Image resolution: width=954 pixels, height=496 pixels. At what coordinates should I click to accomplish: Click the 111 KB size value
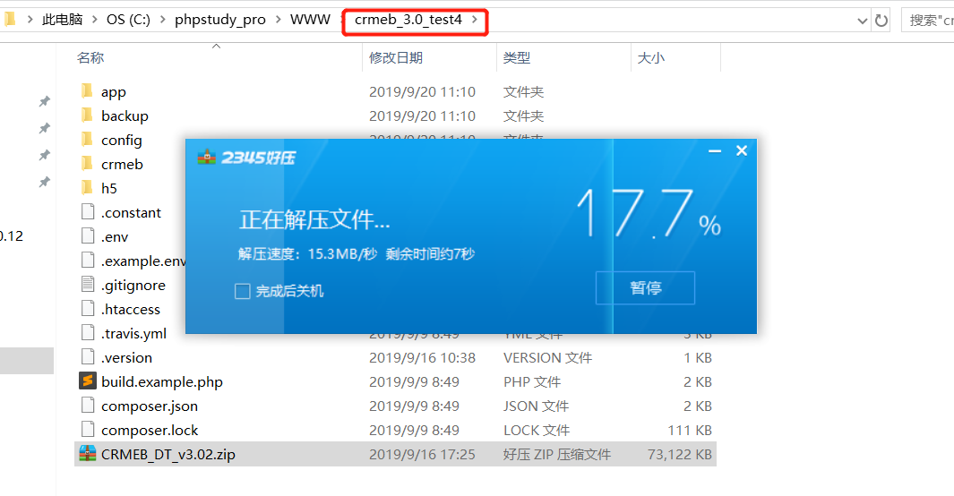point(690,431)
